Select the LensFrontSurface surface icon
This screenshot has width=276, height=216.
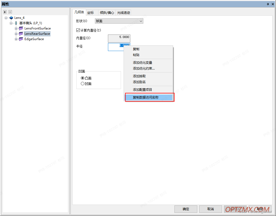(x=21, y=28)
